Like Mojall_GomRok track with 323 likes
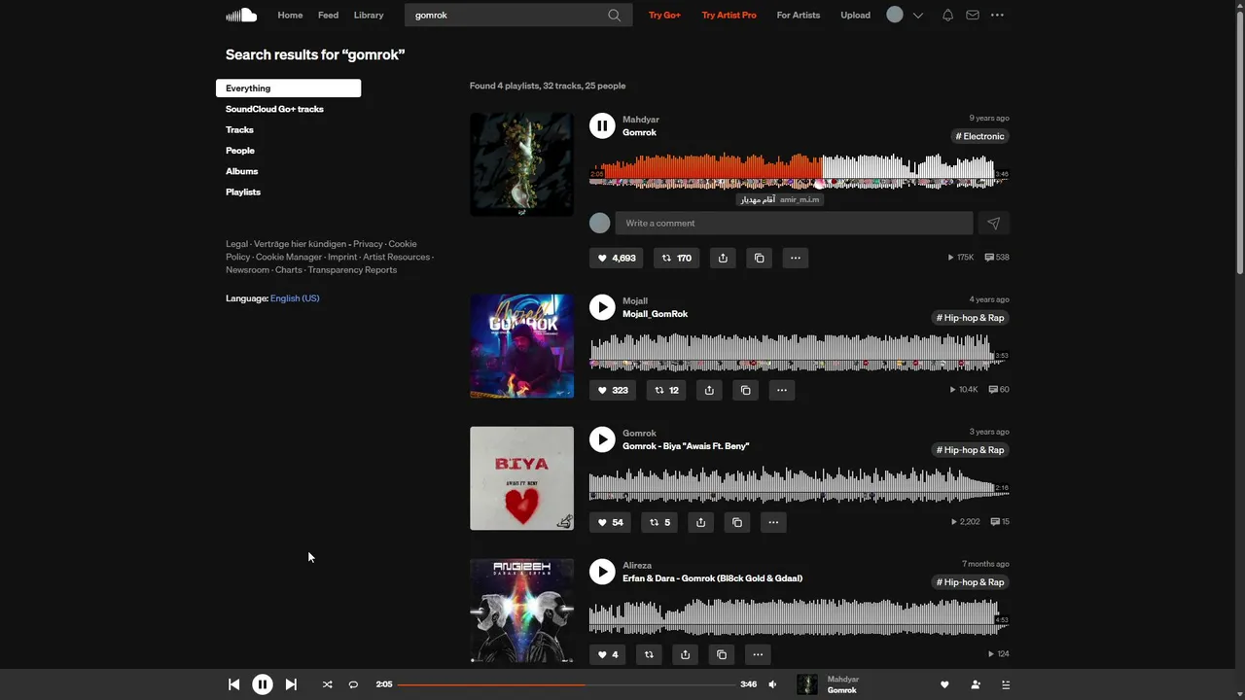Image resolution: width=1245 pixels, height=700 pixels. click(613, 390)
